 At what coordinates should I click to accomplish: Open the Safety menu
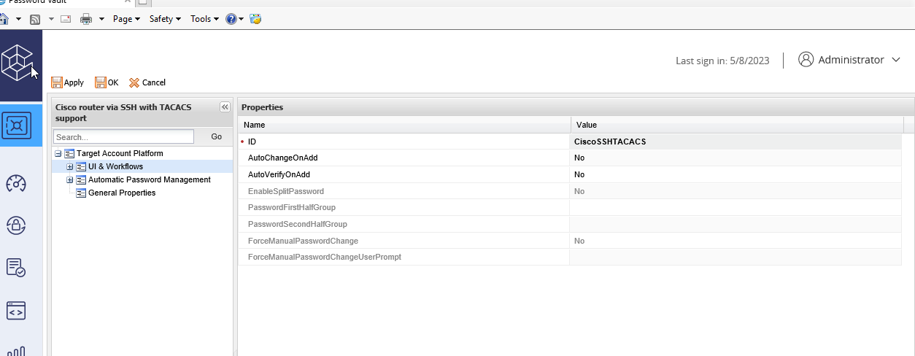tap(166, 19)
